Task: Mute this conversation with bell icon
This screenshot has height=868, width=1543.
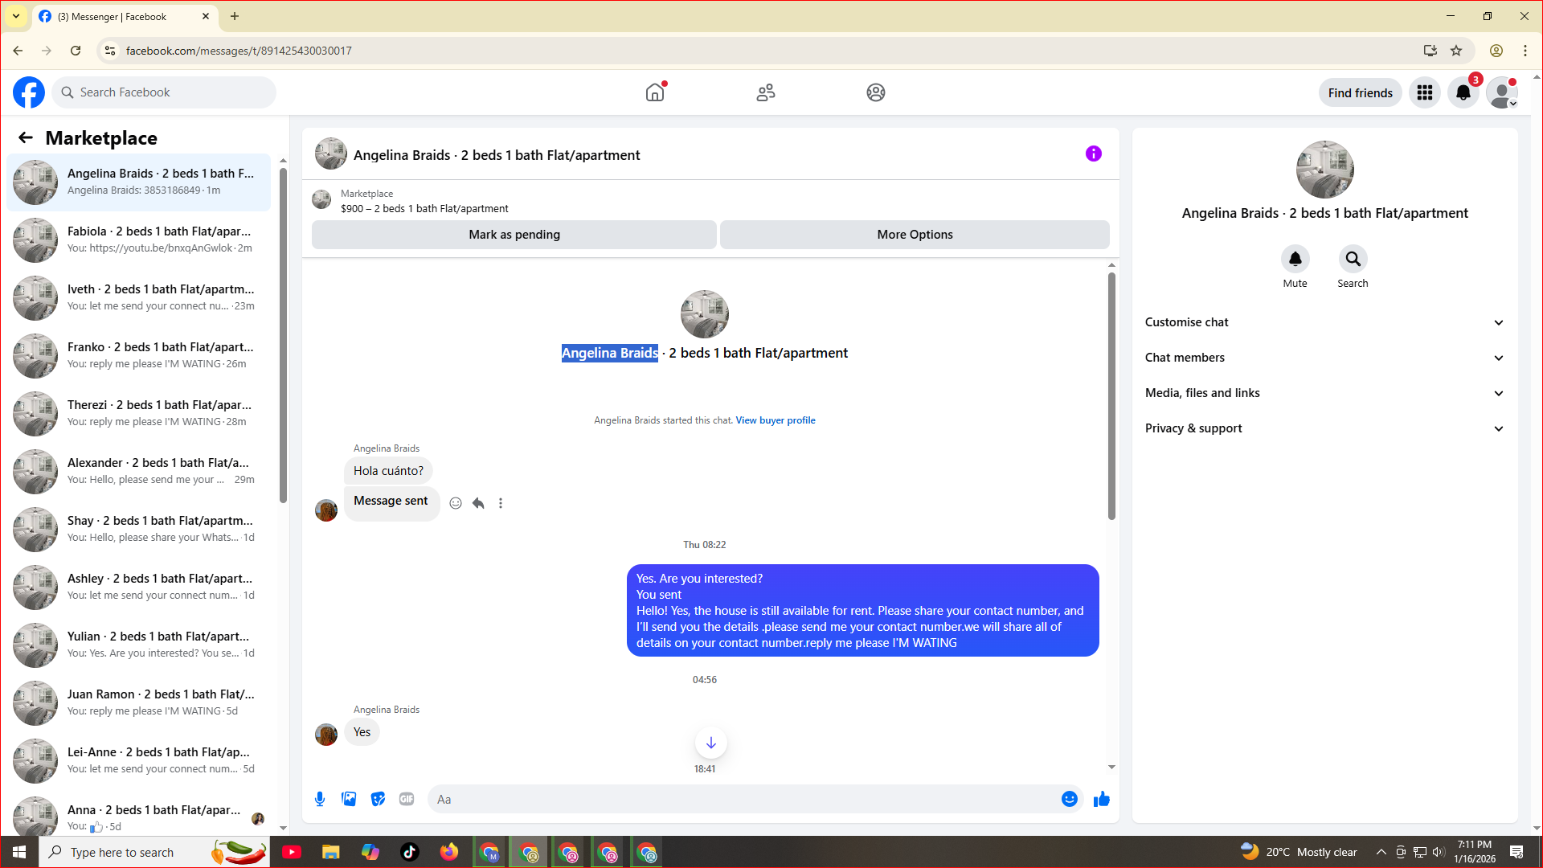Action: coord(1295,260)
